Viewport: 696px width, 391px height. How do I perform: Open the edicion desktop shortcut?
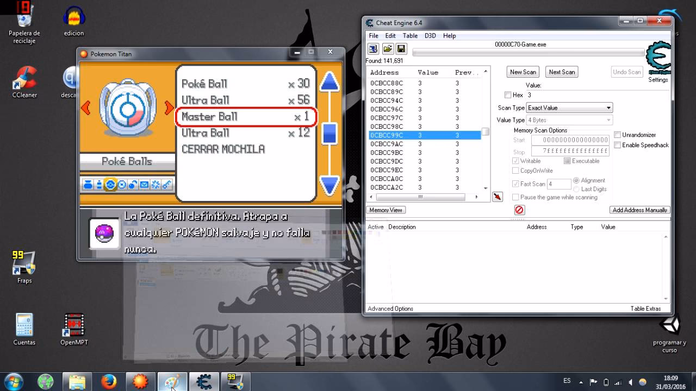74,22
